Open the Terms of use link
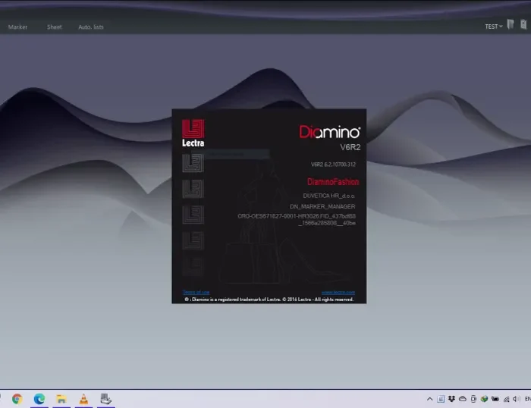Image resolution: width=531 pixels, height=408 pixels. (x=196, y=292)
